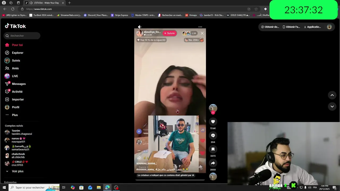340x191 pixels.
Task: Click Obtenir des pièces button
Action: click(270, 27)
